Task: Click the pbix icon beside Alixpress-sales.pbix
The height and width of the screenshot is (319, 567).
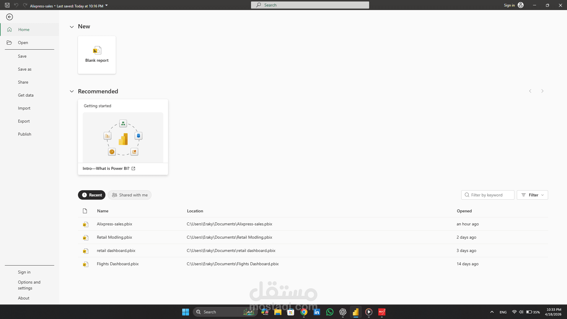Action: [x=86, y=224]
